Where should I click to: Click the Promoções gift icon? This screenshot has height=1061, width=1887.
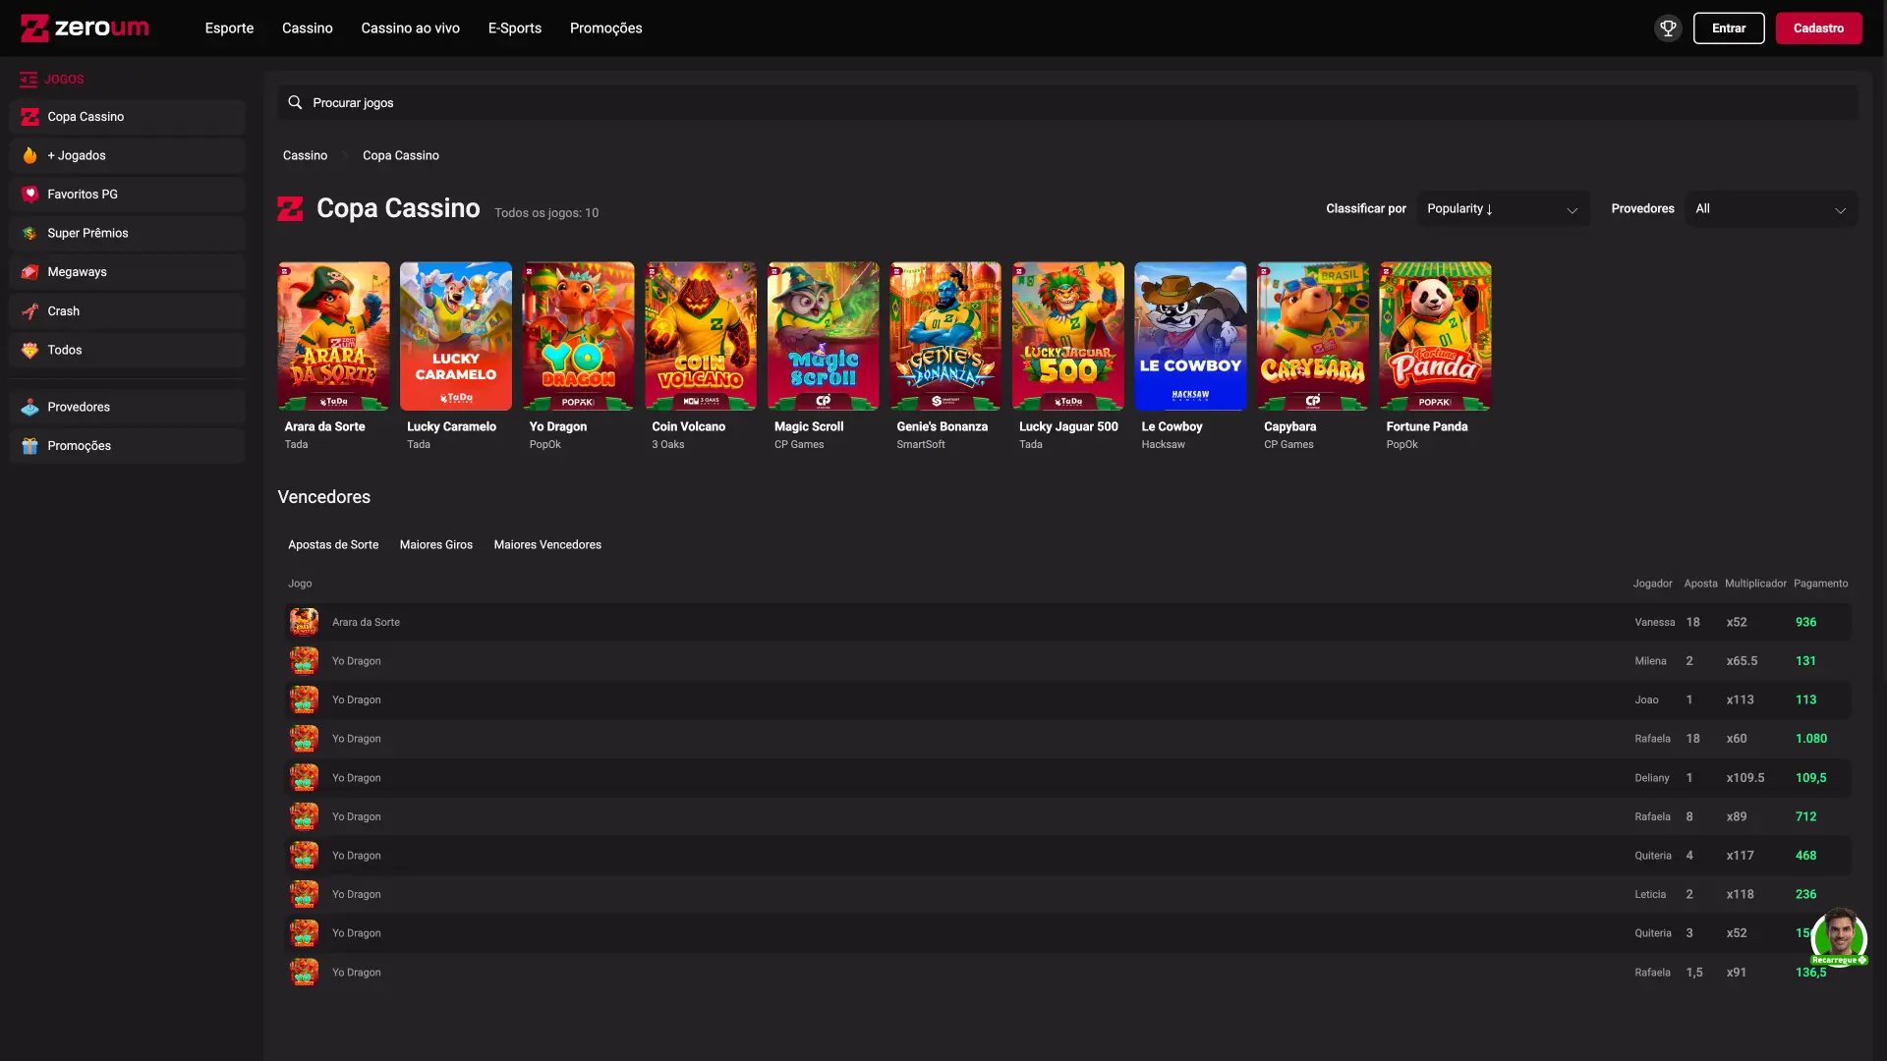tap(30, 446)
